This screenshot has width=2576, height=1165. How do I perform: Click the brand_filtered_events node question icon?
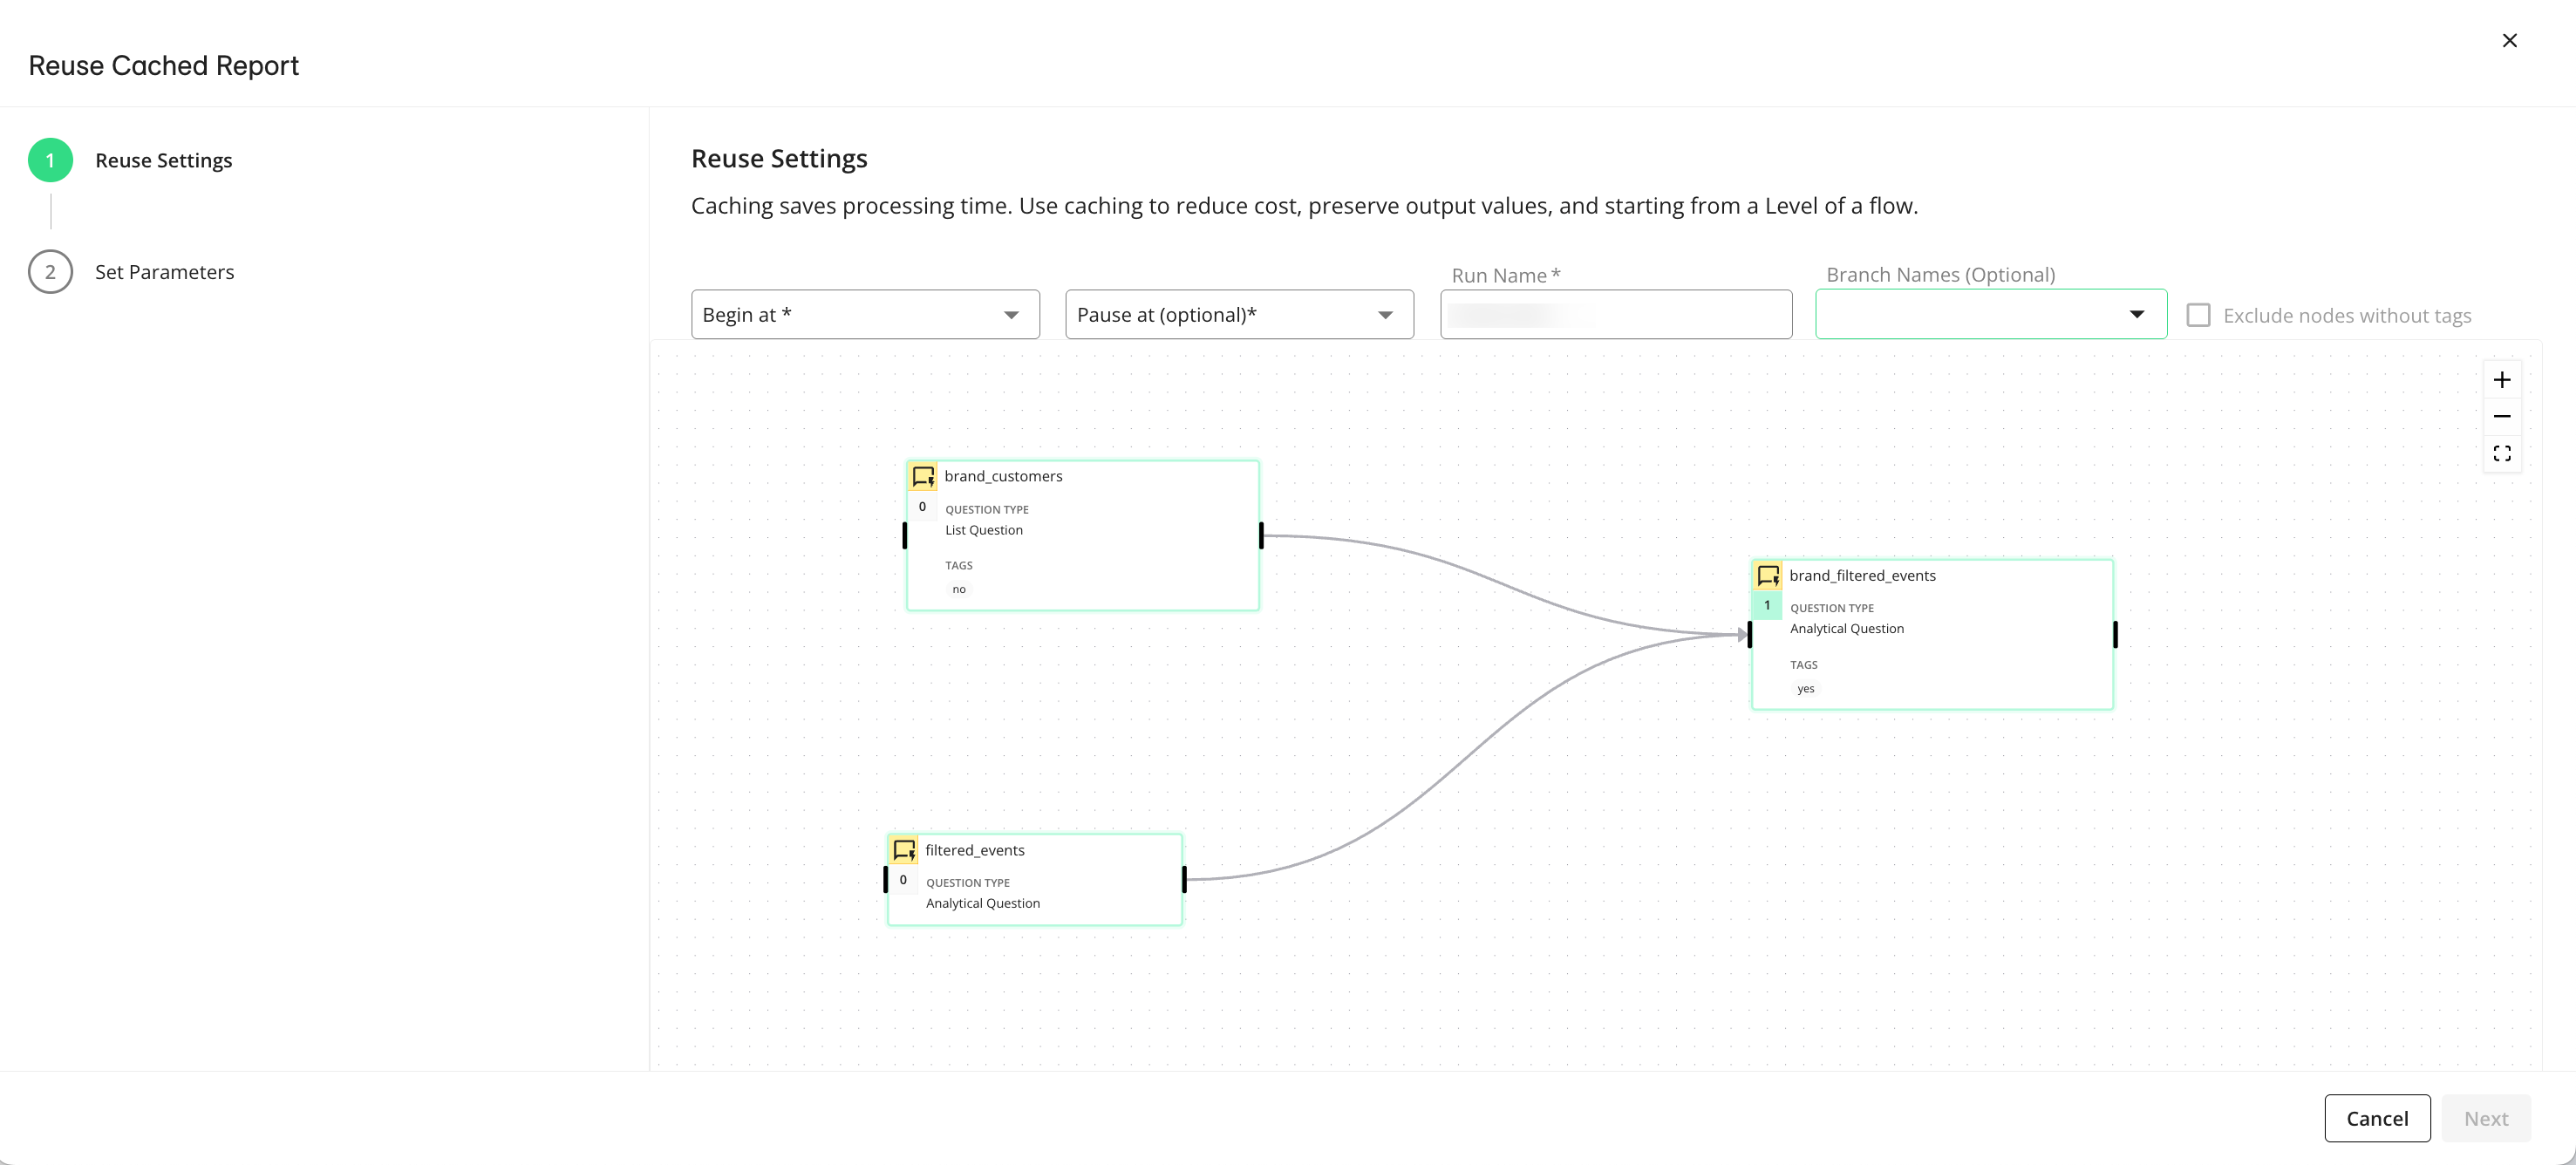pyautogui.click(x=1767, y=575)
